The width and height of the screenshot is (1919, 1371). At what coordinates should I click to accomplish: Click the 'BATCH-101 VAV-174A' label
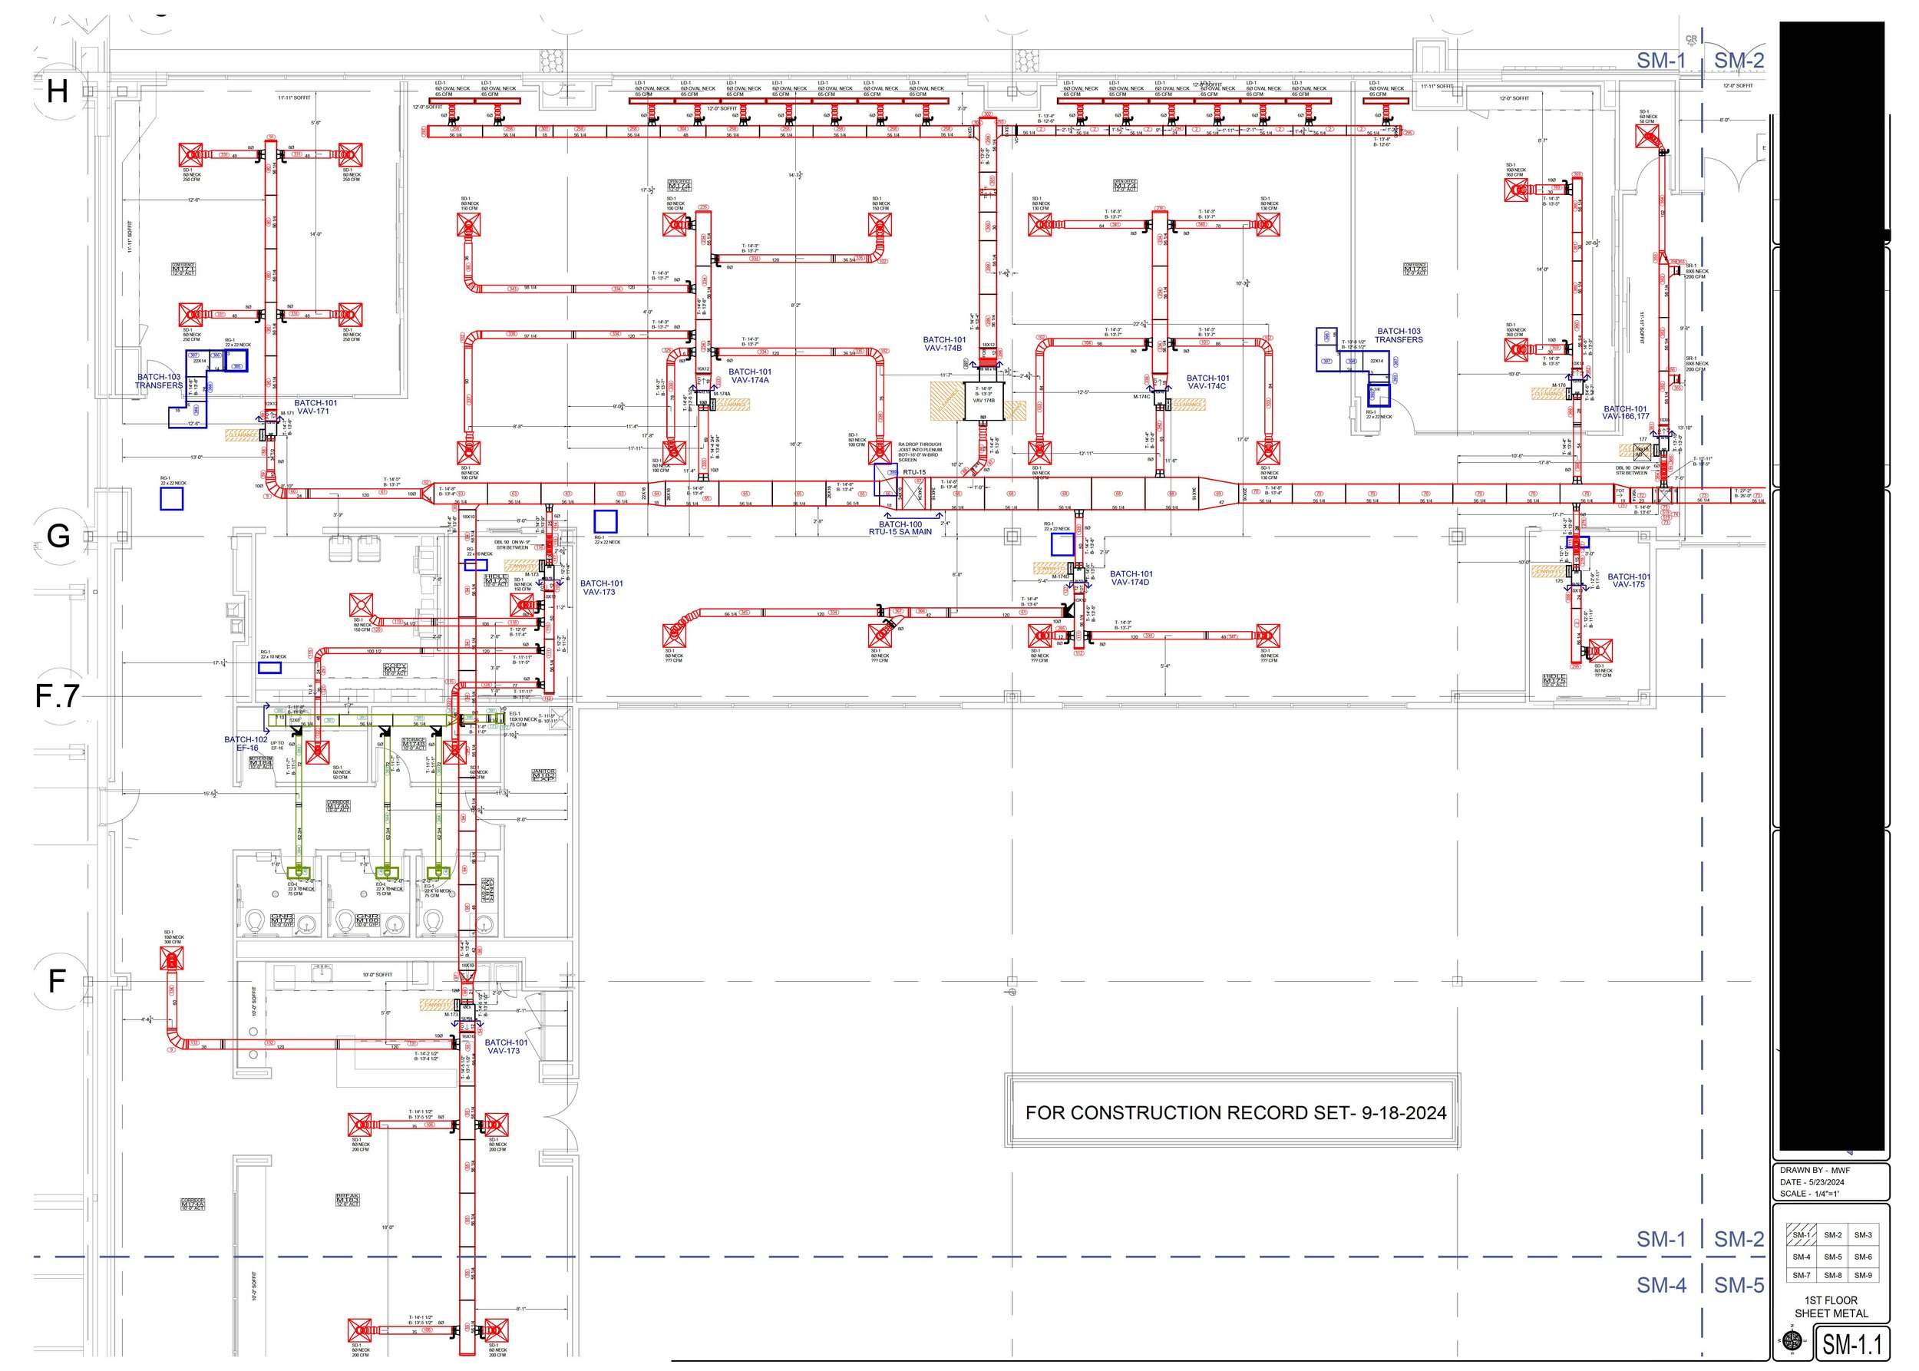(x=750, y=375)
